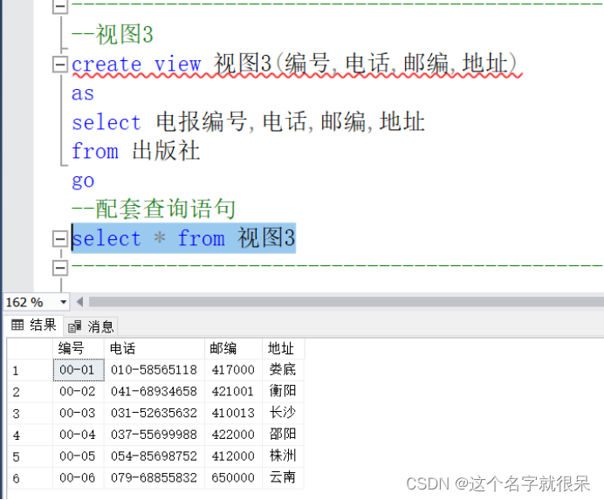Select phone cell 079-68855832
The image size is (604, 500).
[x=154, y=477]
